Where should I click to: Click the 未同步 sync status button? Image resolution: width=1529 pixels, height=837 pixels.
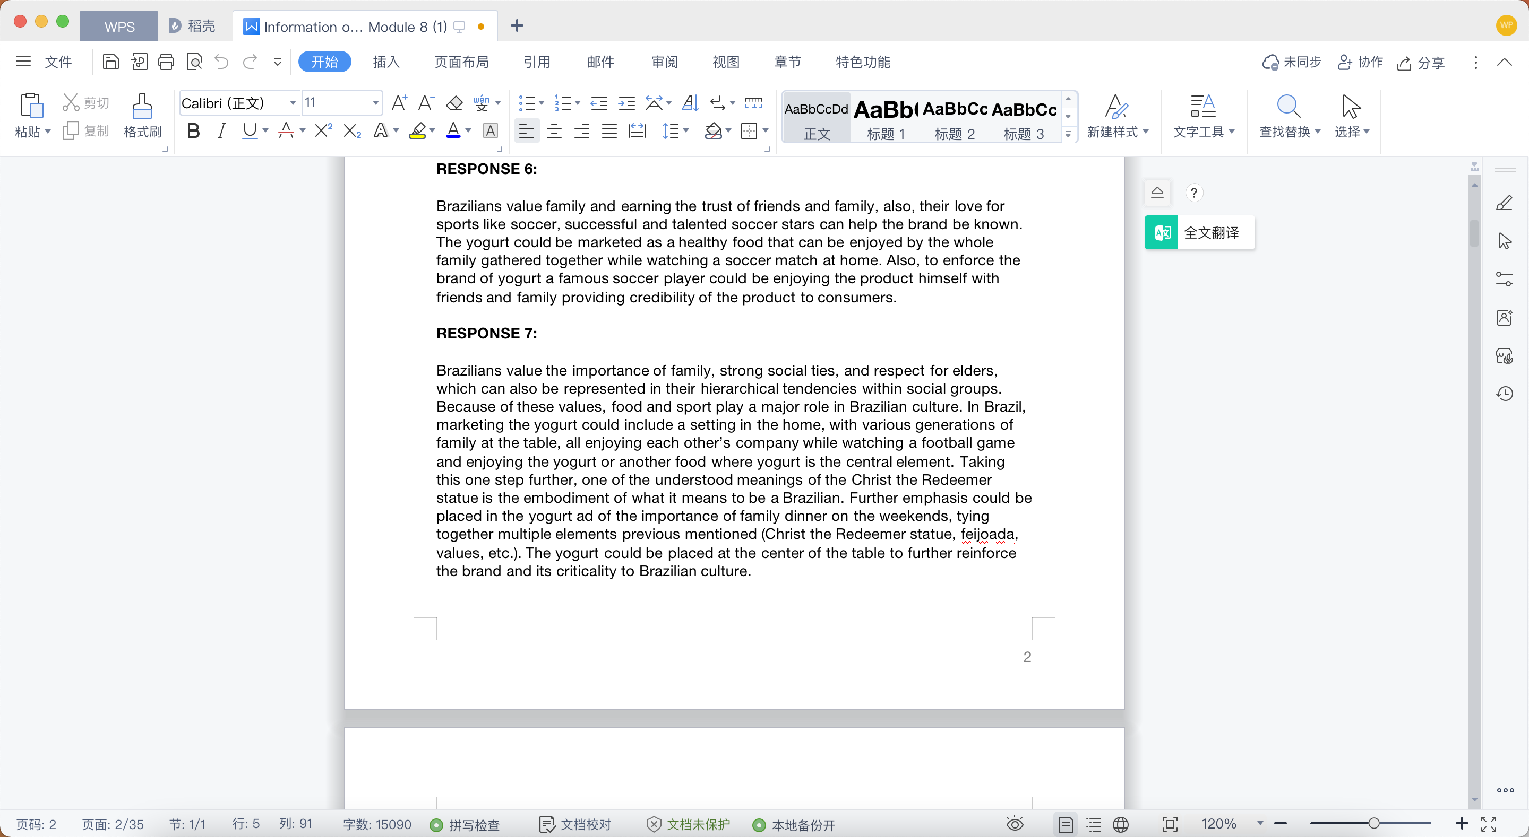(x=1291, y=62)
